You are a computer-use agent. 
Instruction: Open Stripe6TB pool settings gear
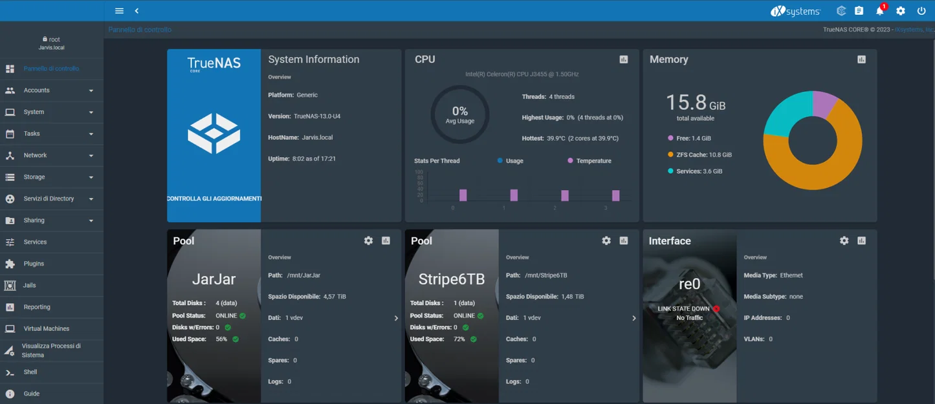pyautogui.click(x=606, y=240)
